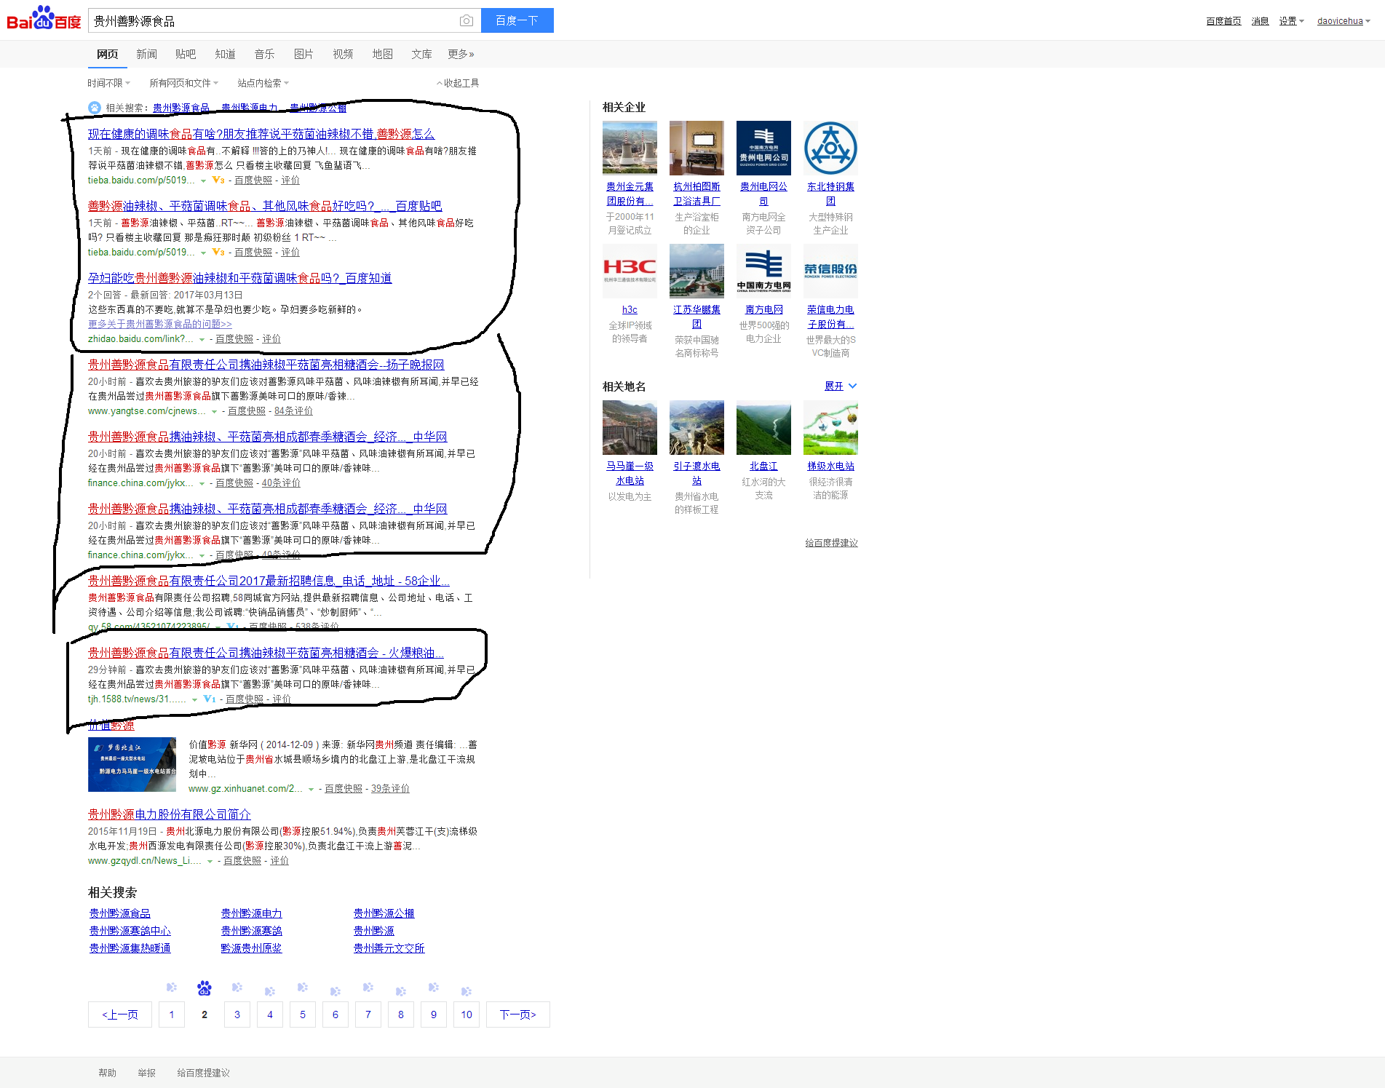This screenshot has width=1385, height=1088.
Task: Click related search 贵州黔源赛鸽中心
Action: pos(130,931)
